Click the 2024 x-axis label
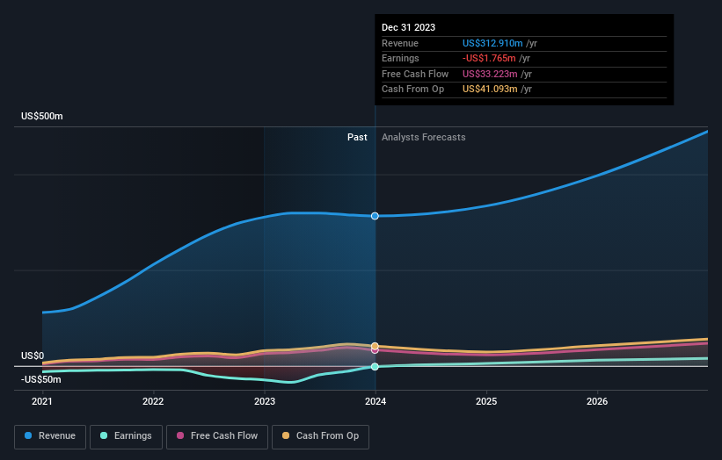 pyautogui.click(x=376, y=401)
